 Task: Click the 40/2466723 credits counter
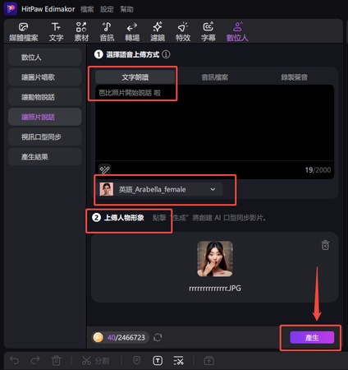pyautogui.click(x=126, y=337)
